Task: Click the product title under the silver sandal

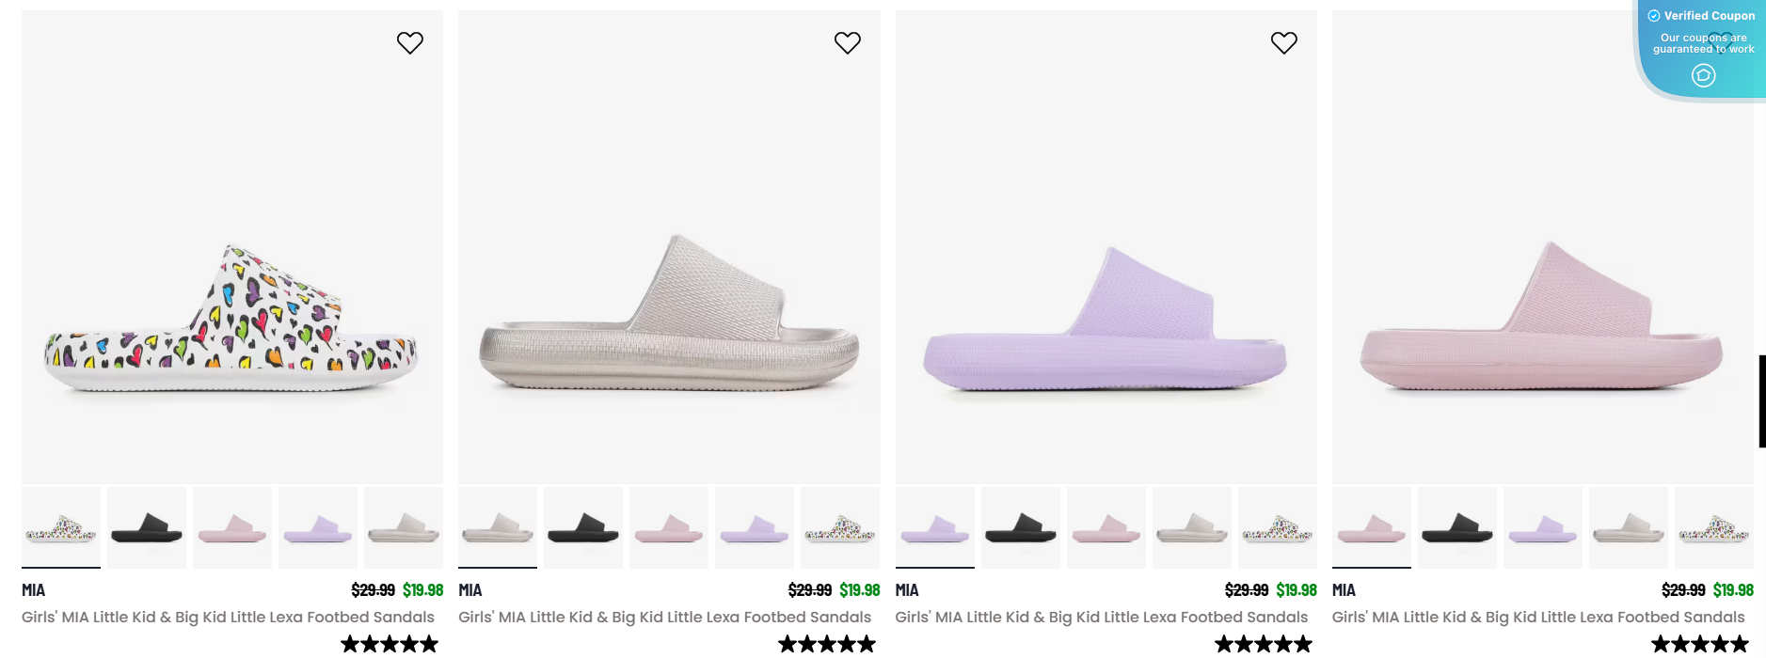Action: (x=664, y=618)
